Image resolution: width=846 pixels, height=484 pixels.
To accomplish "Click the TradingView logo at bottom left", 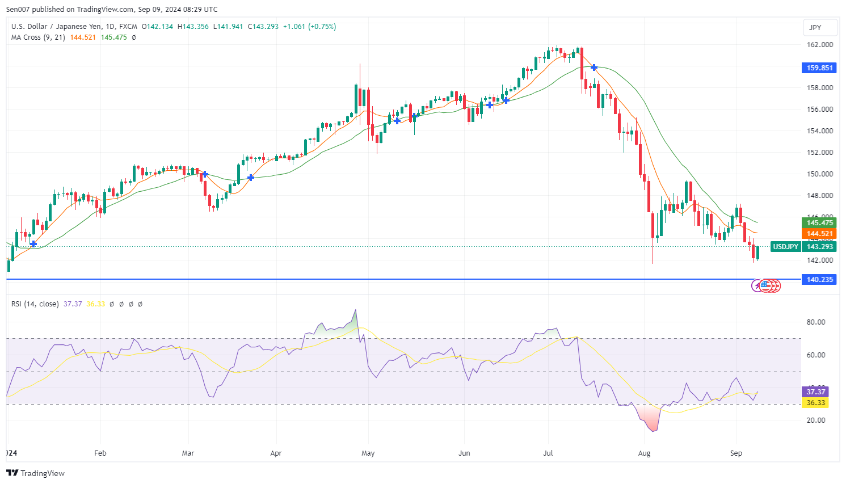I will (x=36, y=473).
